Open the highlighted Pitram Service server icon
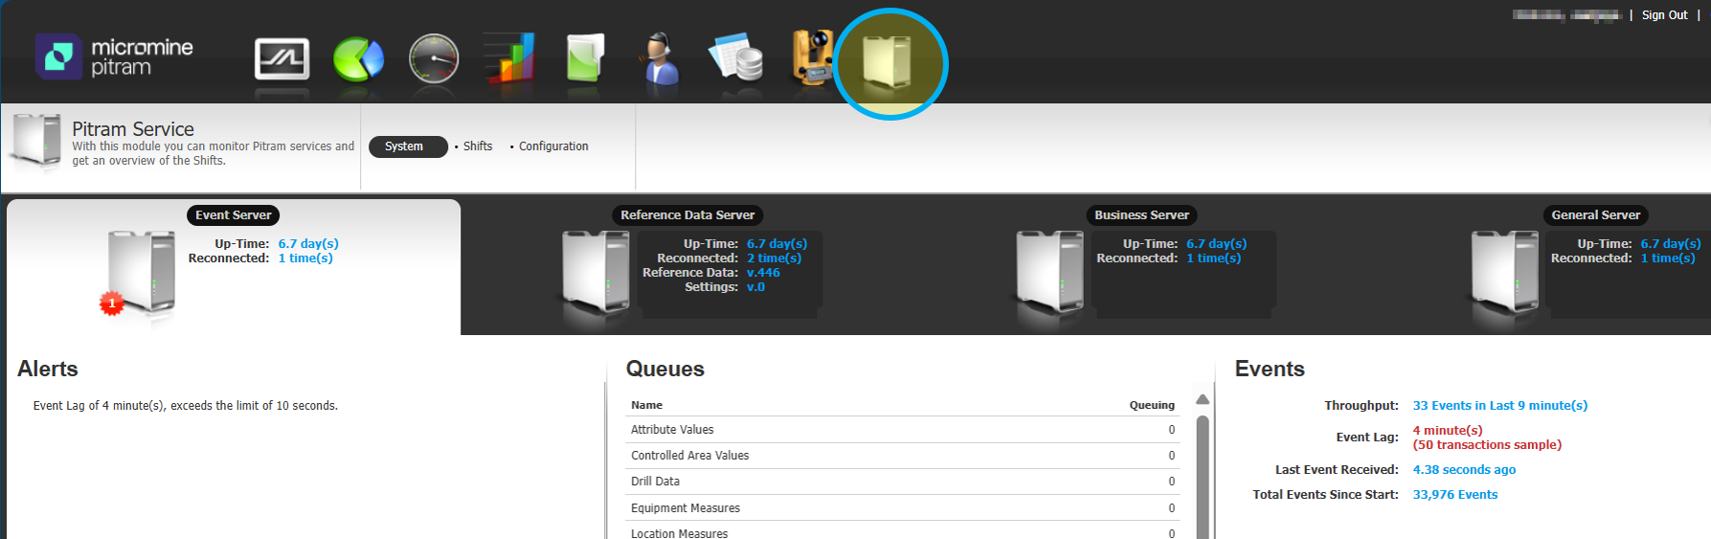Viewport: 1711px width, 539px height. pyautogui.click(x=889, y=63)
